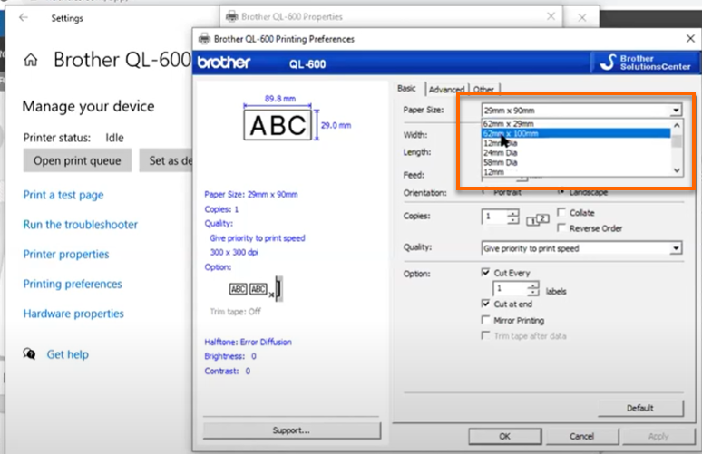Enable the Collate checkbox
Viewport: 702px width, 454px height.
562,212
